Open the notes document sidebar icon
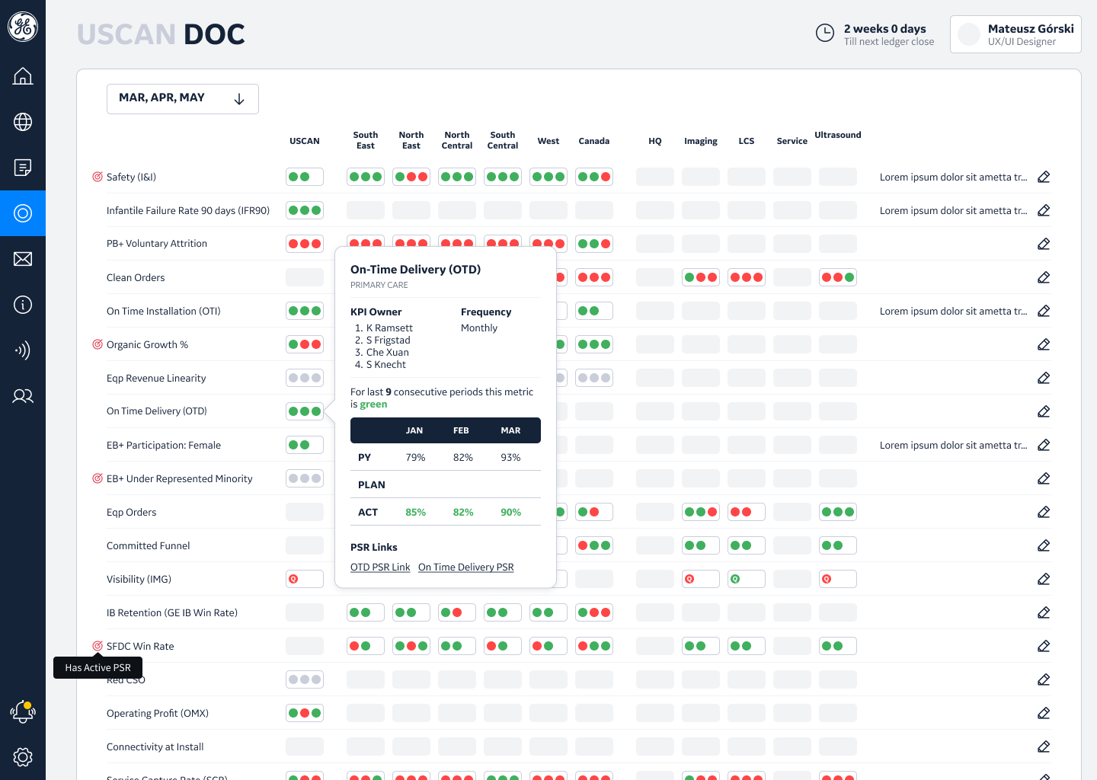 (23, 168)
